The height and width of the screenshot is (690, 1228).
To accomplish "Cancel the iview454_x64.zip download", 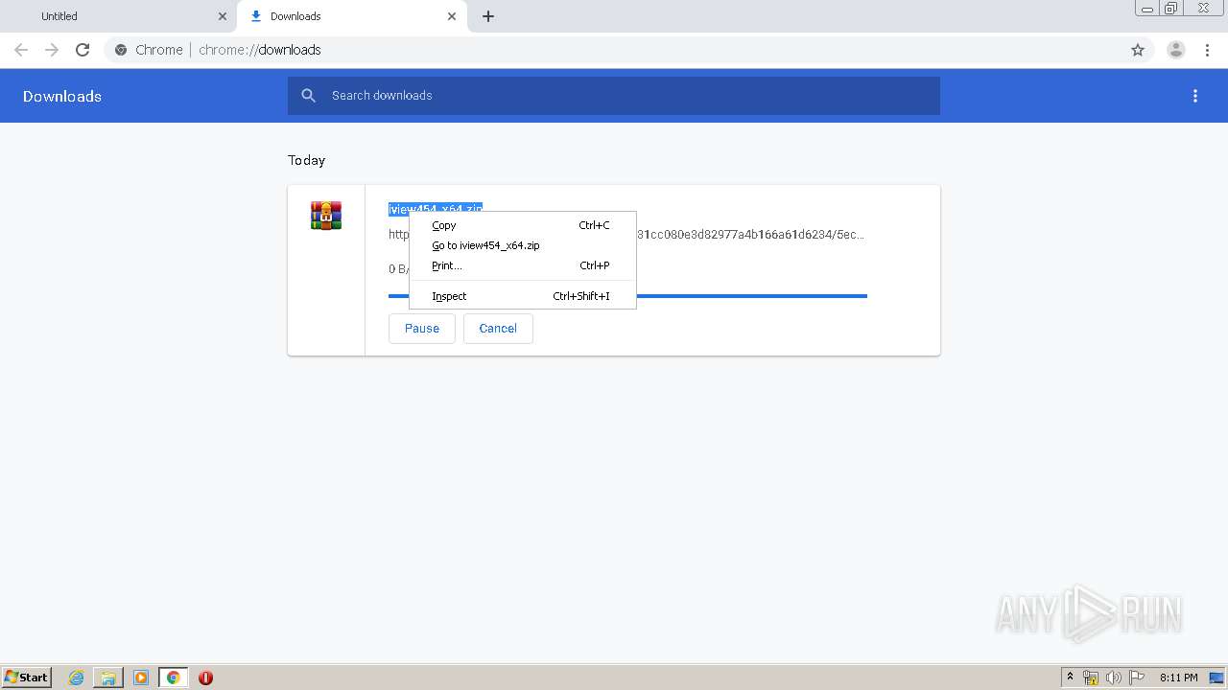I will pos(498,329).
